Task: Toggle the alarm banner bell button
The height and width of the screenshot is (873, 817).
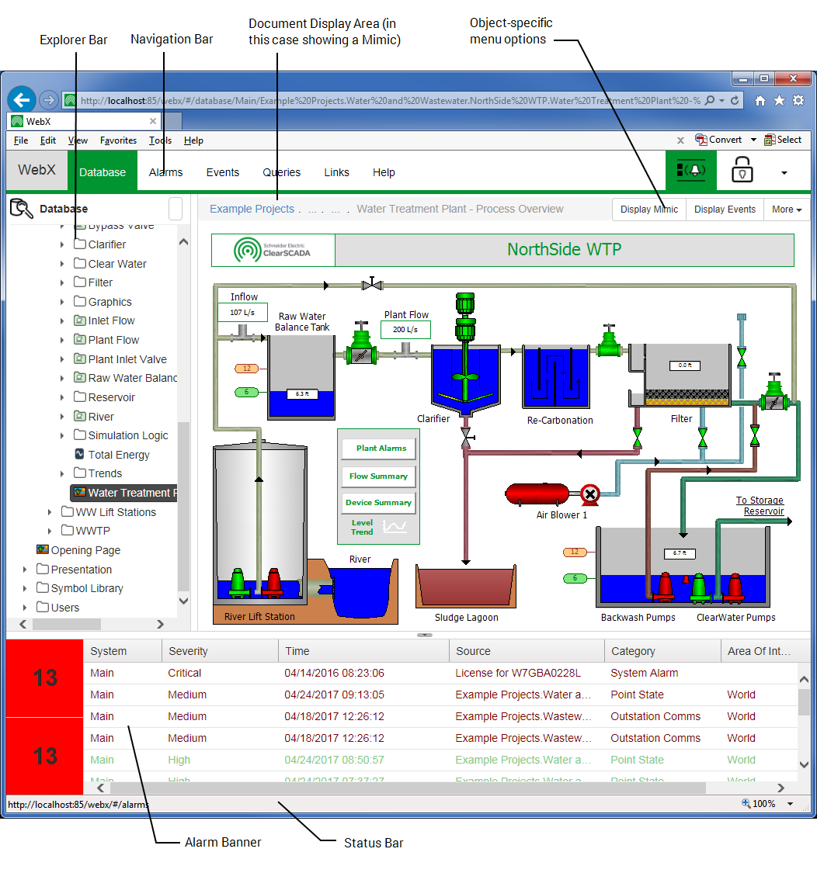Action: pos(690,171)
